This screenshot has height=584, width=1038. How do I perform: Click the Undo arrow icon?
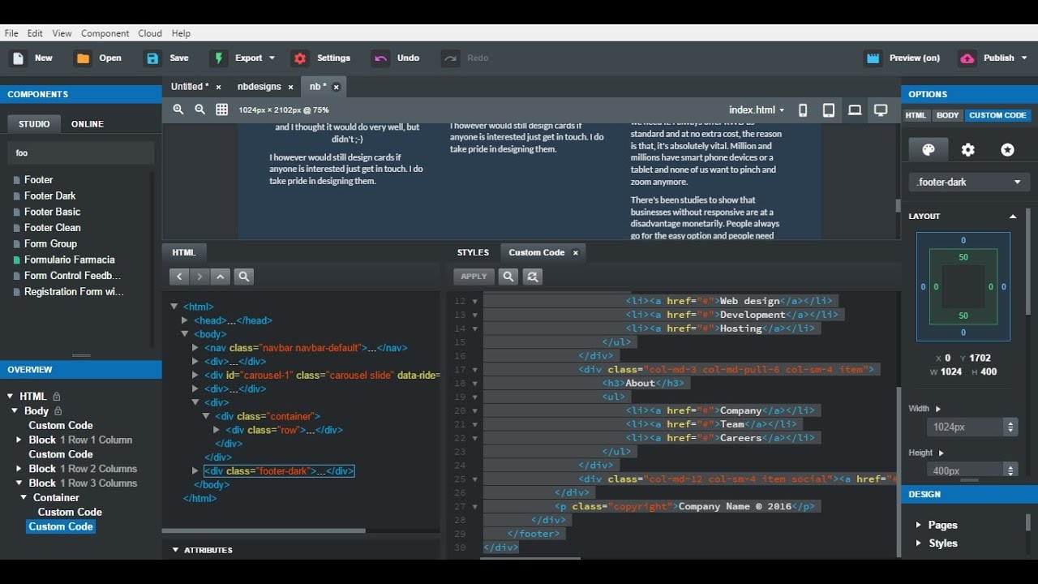pos(380,58)
